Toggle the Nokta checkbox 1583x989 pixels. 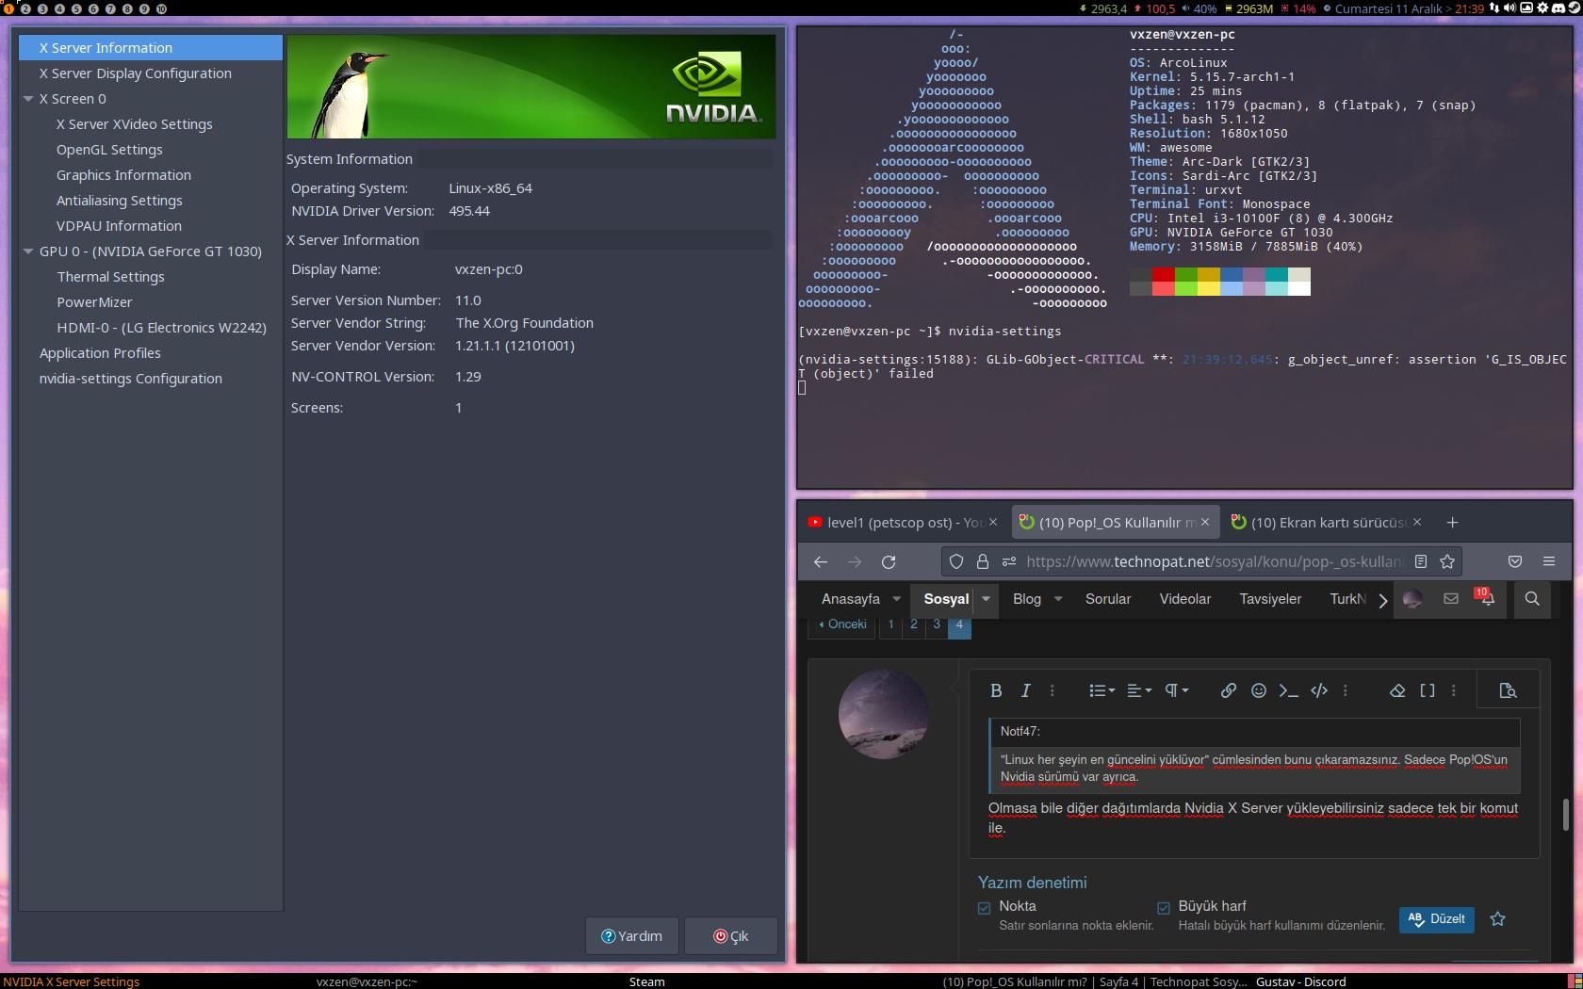click(985, 908)
